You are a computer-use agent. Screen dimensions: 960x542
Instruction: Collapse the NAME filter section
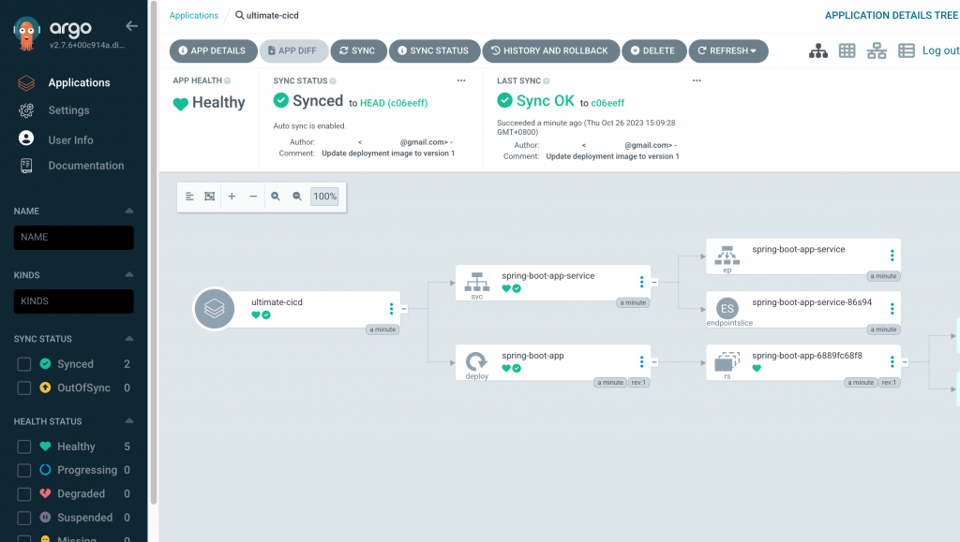(129, 211)
